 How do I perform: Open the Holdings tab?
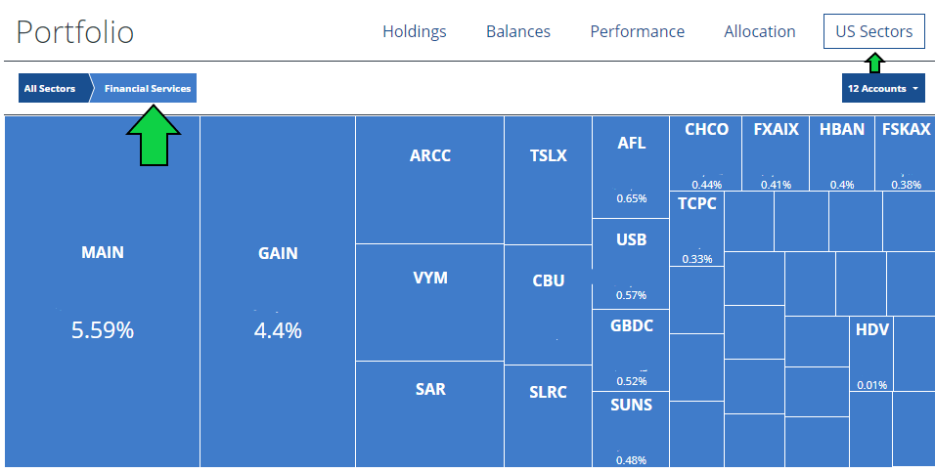pos(414,31)
